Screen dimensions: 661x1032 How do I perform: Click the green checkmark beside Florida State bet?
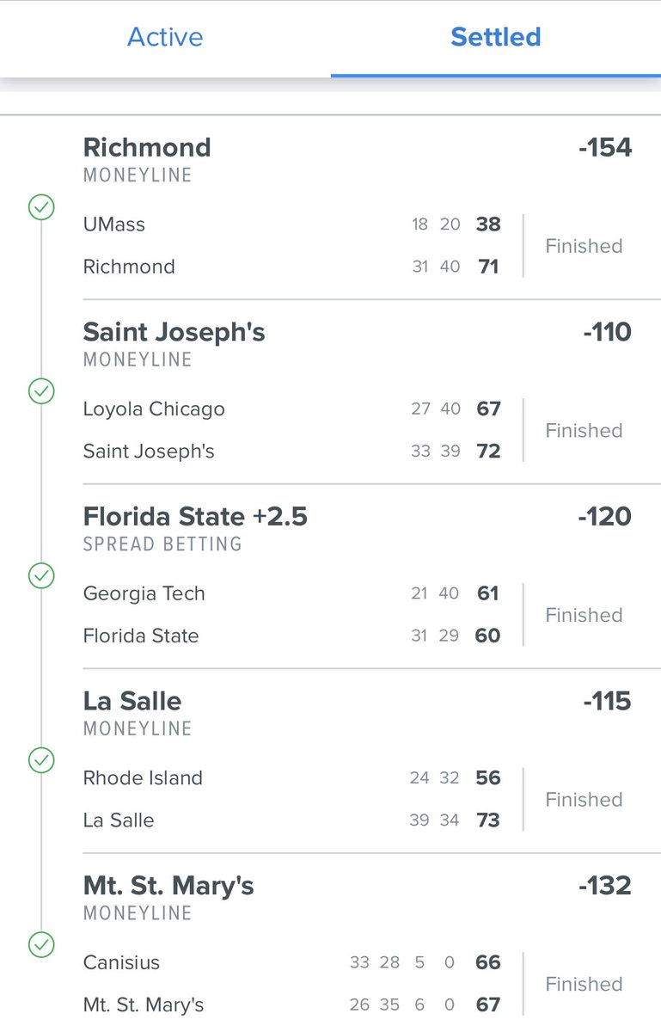coord(41,576)
